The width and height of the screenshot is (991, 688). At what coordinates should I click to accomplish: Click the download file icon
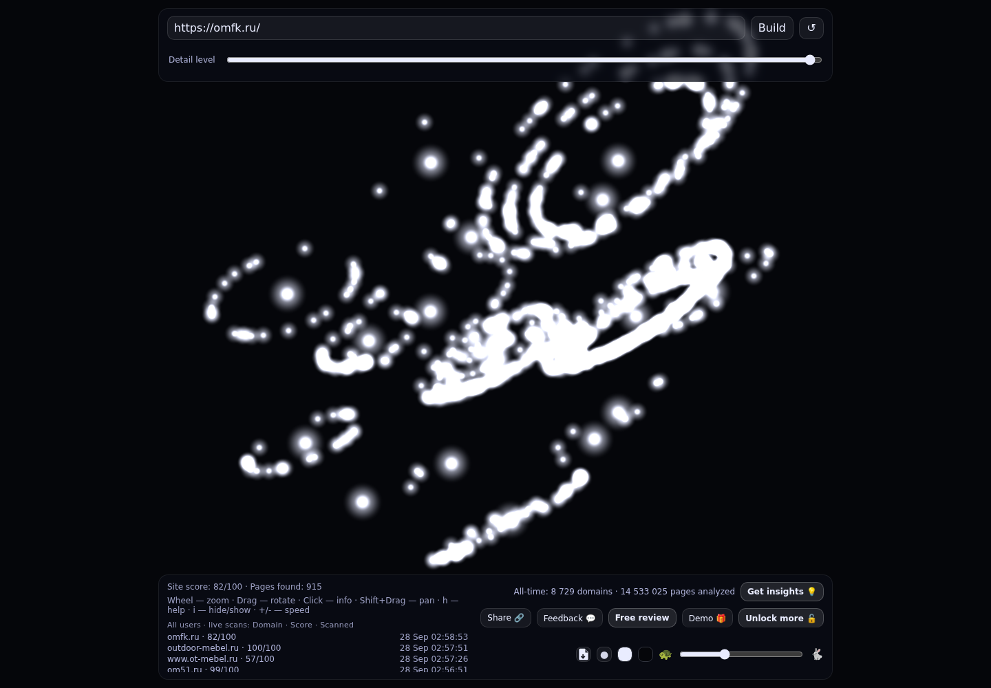pyautogui.click(x=584, y=654)
